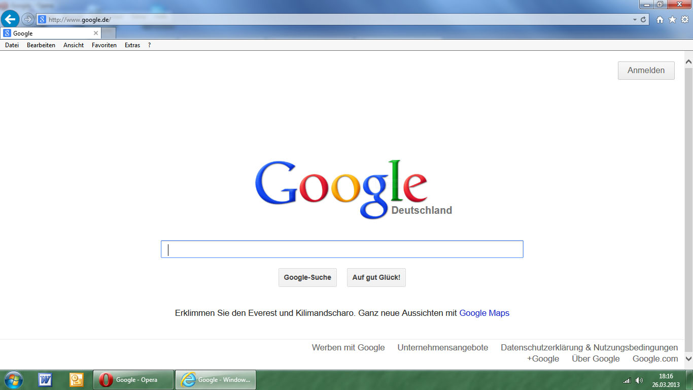Follow the Google Maps link
The width and height of the screenshot is (693, 390).
[x=484, y=313]
